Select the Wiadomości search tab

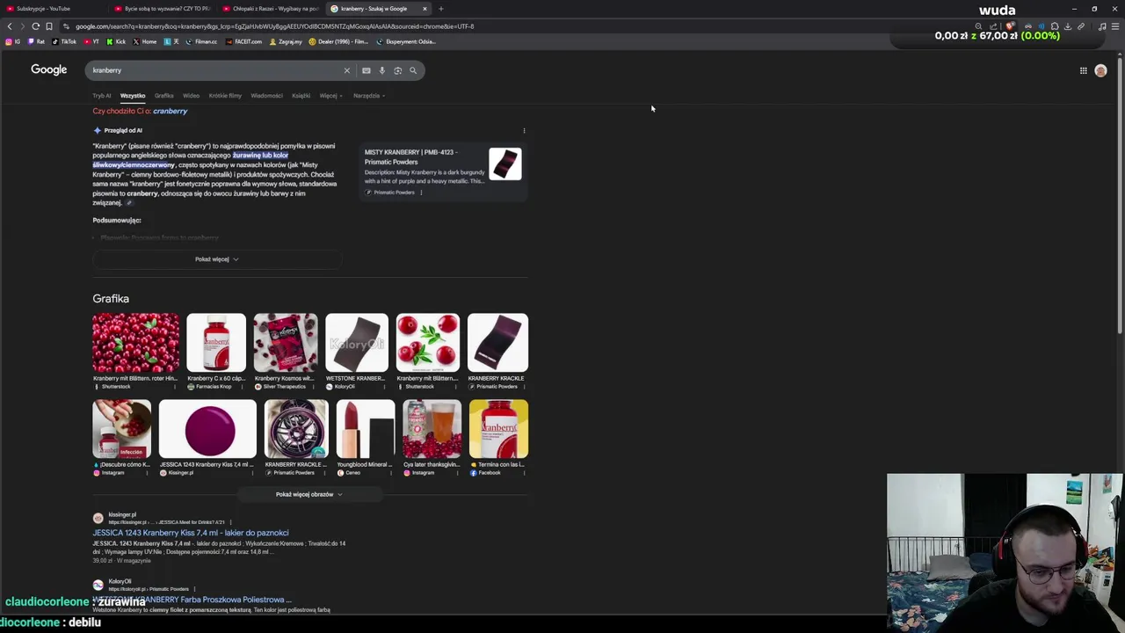point(266,96)
